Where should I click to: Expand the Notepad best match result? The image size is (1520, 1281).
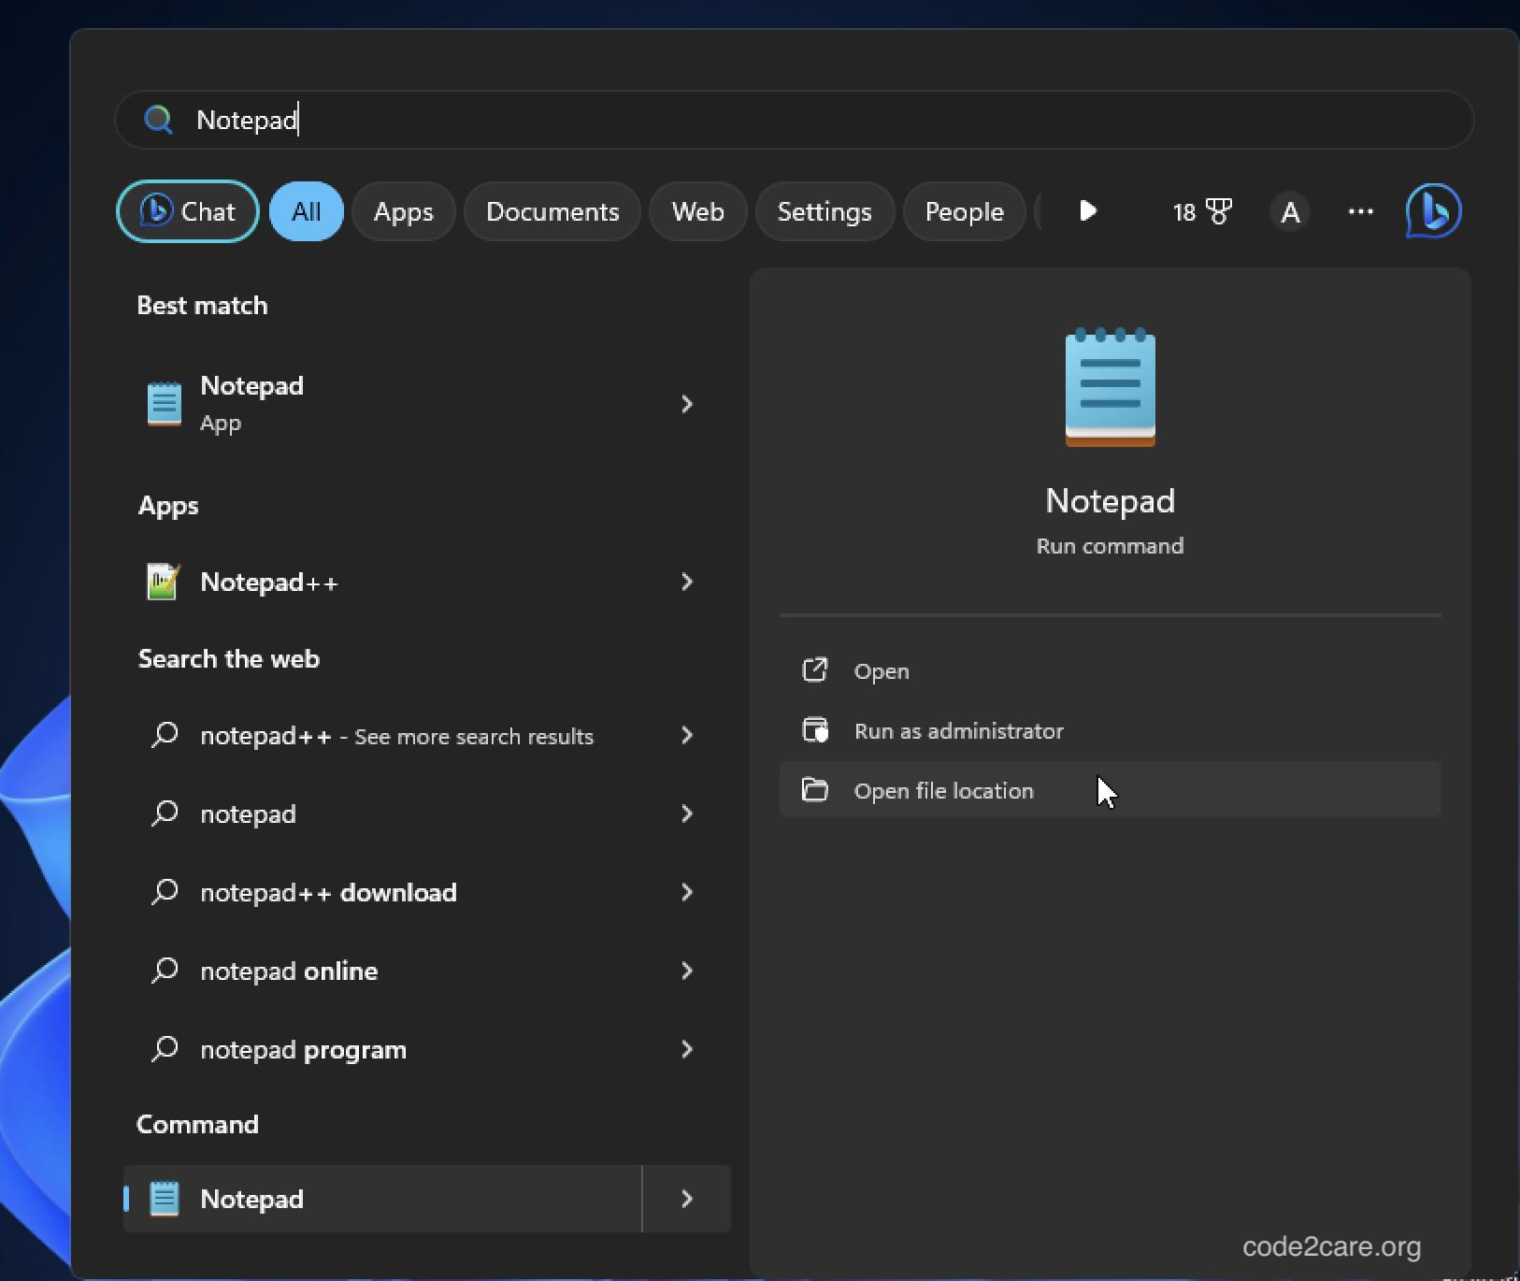[x=687, y=404]
